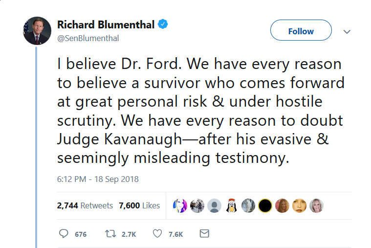Open the 6:12 PM - 18 Sep 2018 timestamp
The image size is (371, 248).
coord(98,179)
